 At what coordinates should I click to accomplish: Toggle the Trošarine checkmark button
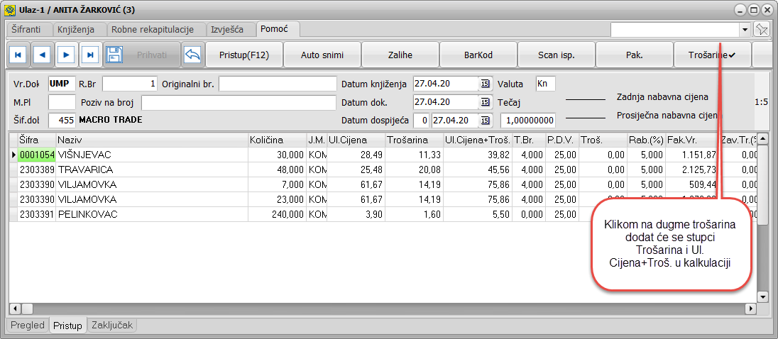pyautogui.click(x=711, y=55)
